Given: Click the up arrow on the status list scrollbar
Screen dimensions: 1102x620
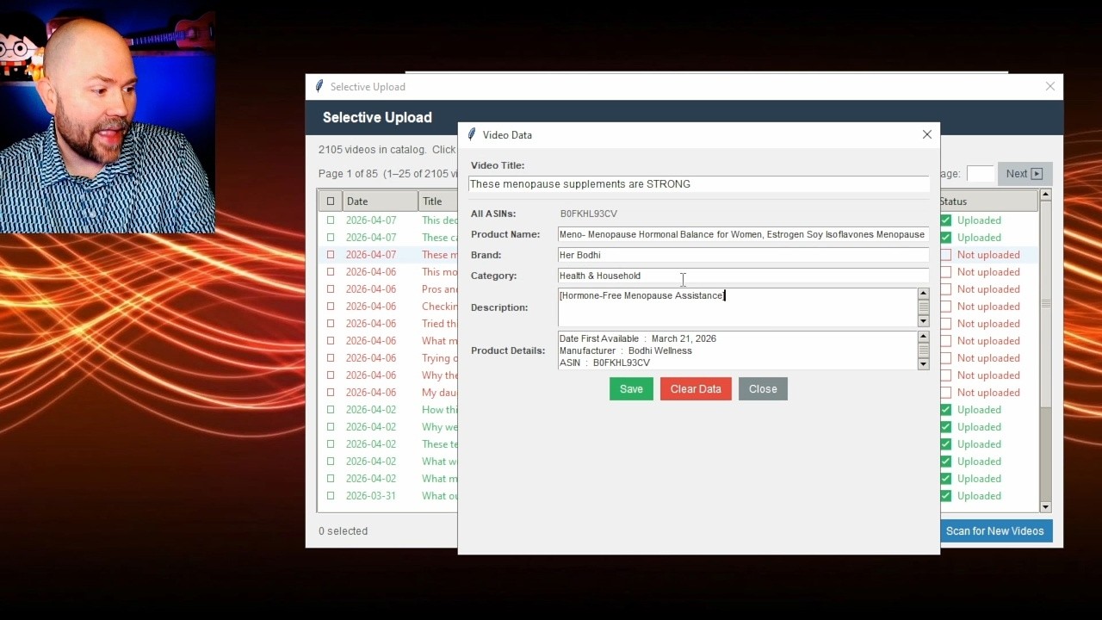Looking at the screenshot, I should click(1044, 194).
